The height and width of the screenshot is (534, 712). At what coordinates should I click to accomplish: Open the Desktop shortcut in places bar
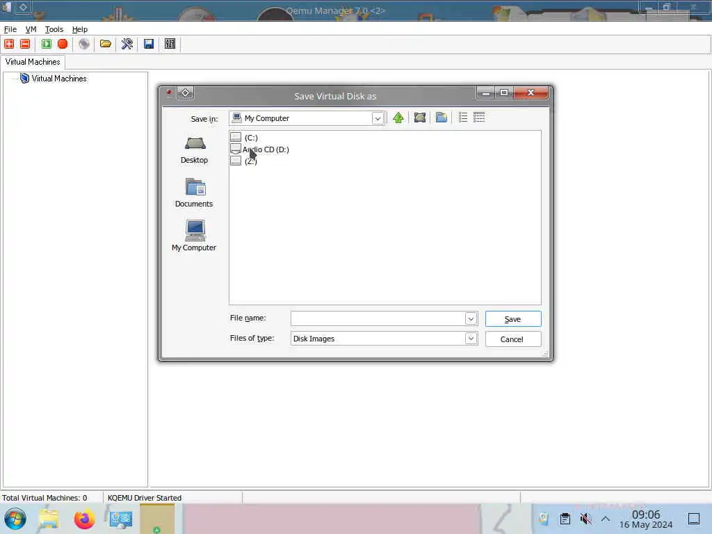pos(195,150)
